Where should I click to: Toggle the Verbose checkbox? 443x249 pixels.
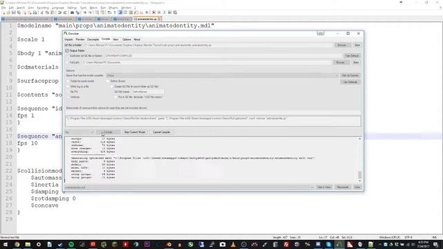click(x=68, y=97)
